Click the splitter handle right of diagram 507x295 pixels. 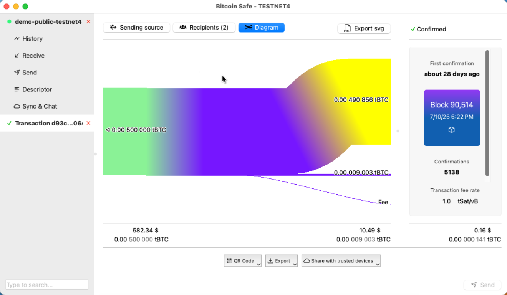point(398,131)
